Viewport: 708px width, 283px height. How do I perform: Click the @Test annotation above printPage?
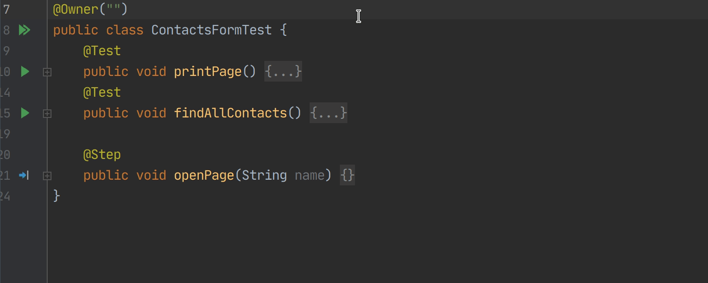tap(102, 51)
